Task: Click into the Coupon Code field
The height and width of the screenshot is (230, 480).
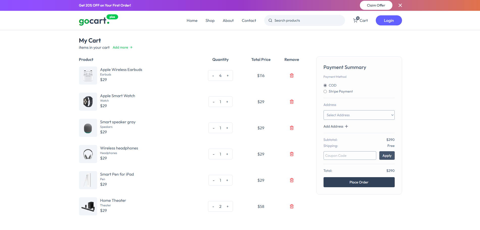Action: click(x=350, y=156)
